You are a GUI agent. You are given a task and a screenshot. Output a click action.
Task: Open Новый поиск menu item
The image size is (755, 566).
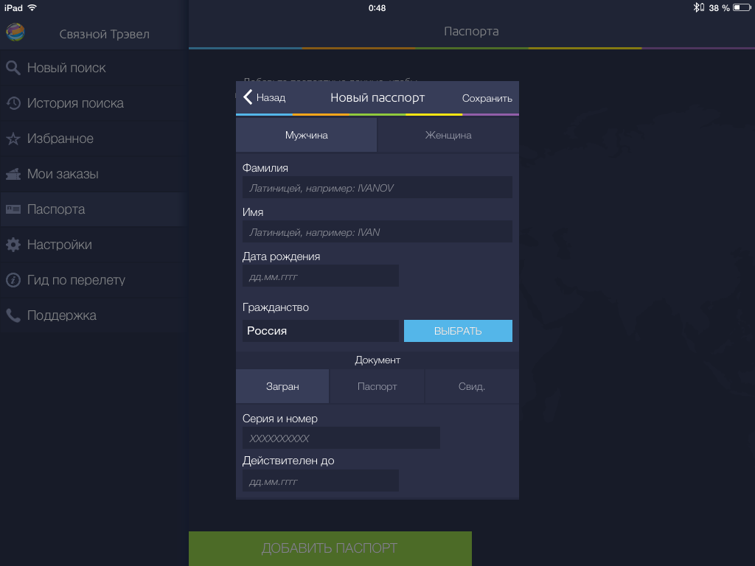pyautogui.click(x=94, y=68)
